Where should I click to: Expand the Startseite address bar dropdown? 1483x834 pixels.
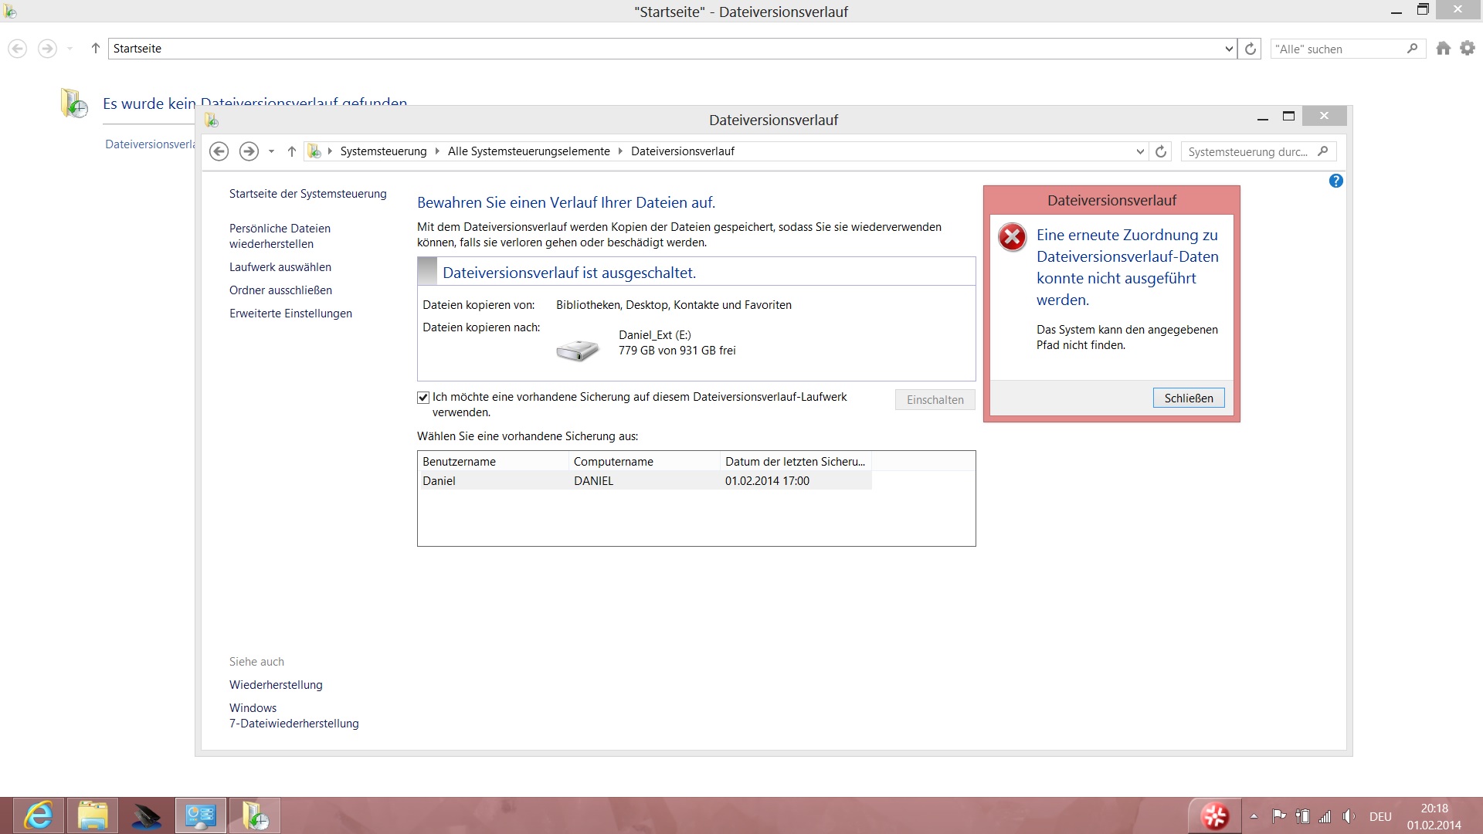[1229, 49]
